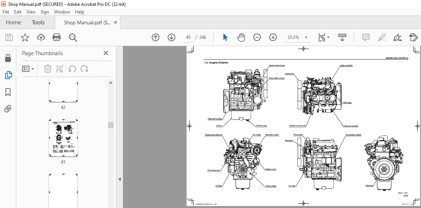Open the View menu

pos(31,12)
